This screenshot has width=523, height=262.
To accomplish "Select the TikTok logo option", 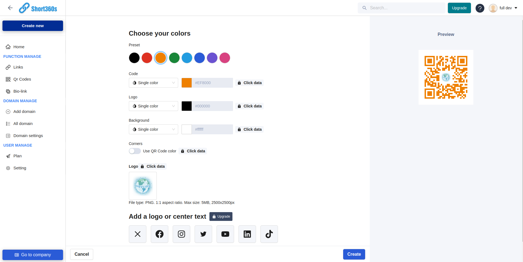I will pyautogui.click(x=269, y=234).
